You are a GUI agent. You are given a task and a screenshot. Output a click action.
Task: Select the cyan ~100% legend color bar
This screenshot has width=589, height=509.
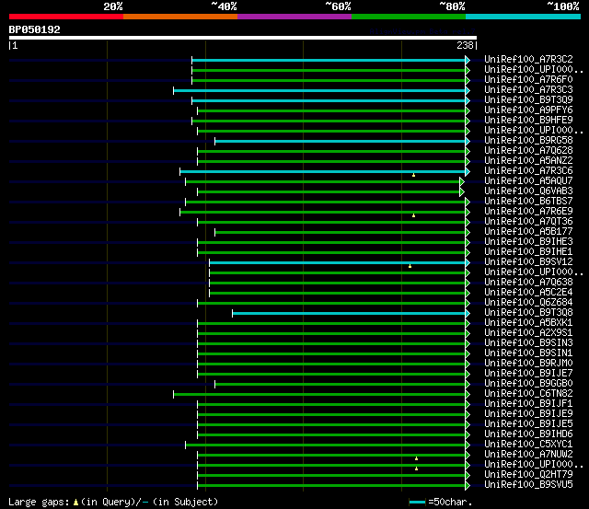pos(523,17)
